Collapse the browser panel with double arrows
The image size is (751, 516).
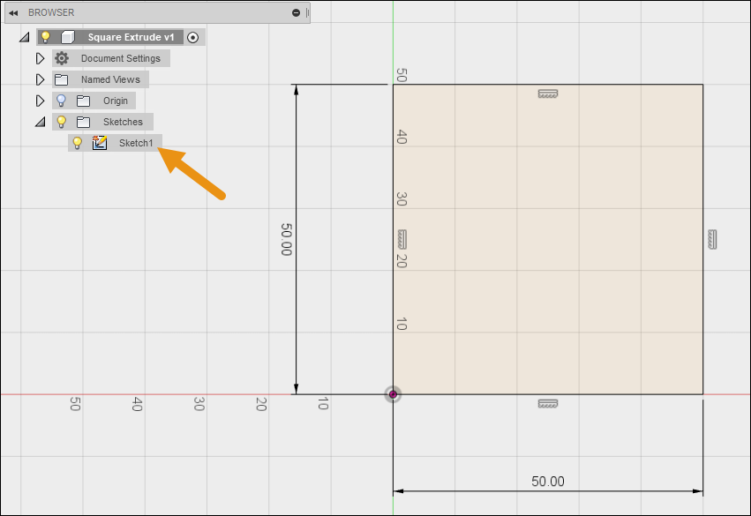point(13,13)
